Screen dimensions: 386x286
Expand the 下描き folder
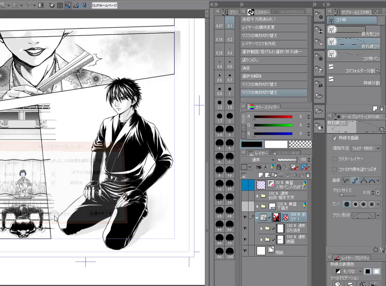point(257,206)
